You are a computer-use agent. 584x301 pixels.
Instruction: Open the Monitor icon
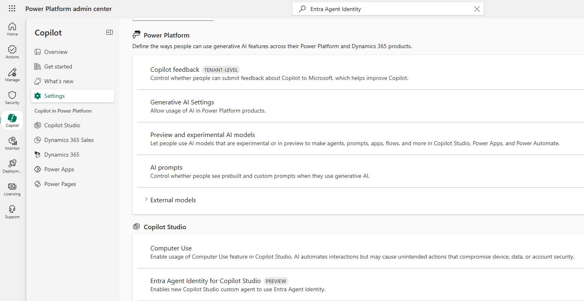tap(12, 142)
